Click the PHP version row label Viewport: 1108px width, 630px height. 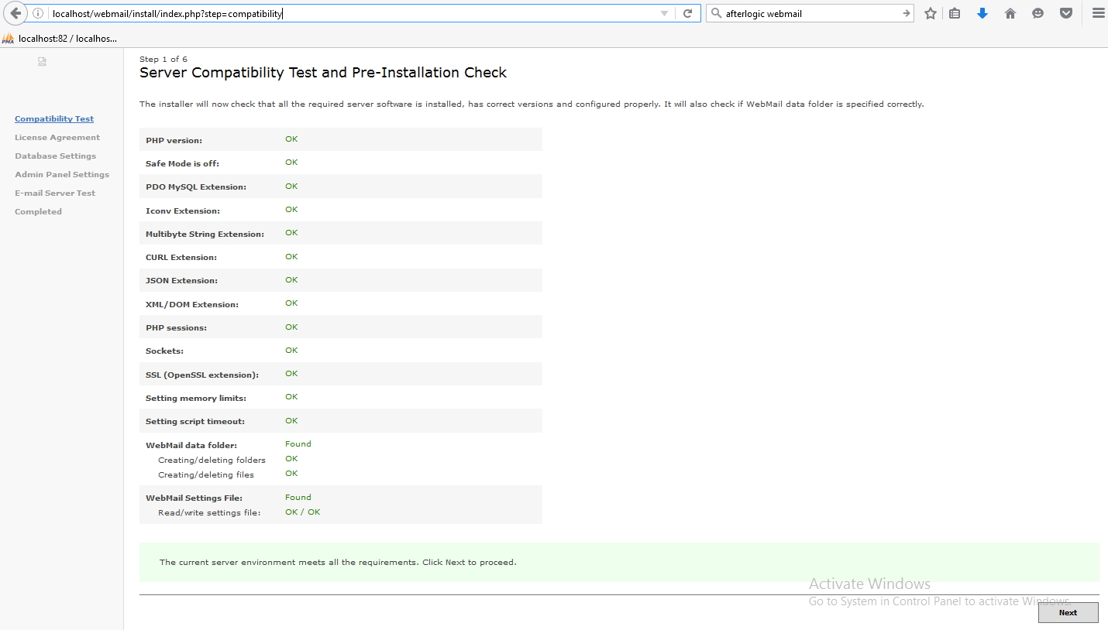(174, 140)
